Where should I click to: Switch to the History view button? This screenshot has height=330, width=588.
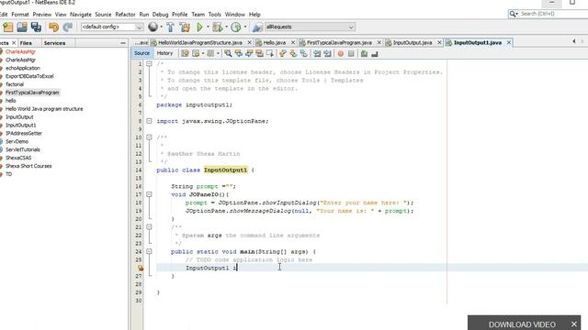pyautogui.click(x=164, y=53)
